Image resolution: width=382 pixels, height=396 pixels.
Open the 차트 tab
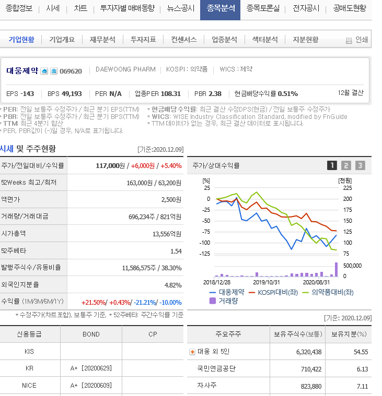pyautogui.click(x=80, y=8)
